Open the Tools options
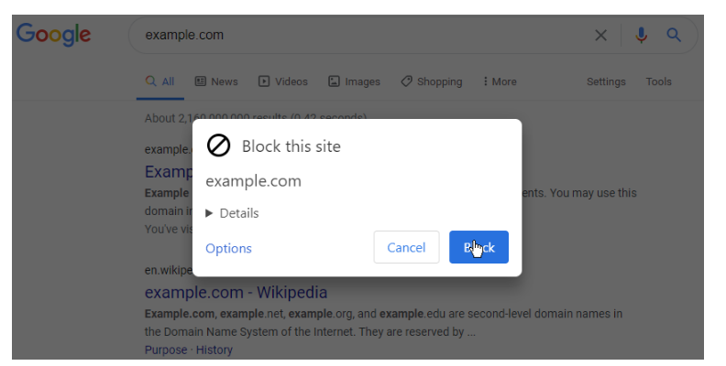This screenshot has height=366, width=726. (658, 81)
